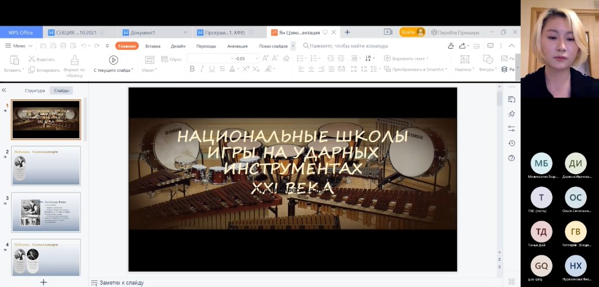Open the history clock icon in right sidebar
The image size is (599, 287).
512,143
